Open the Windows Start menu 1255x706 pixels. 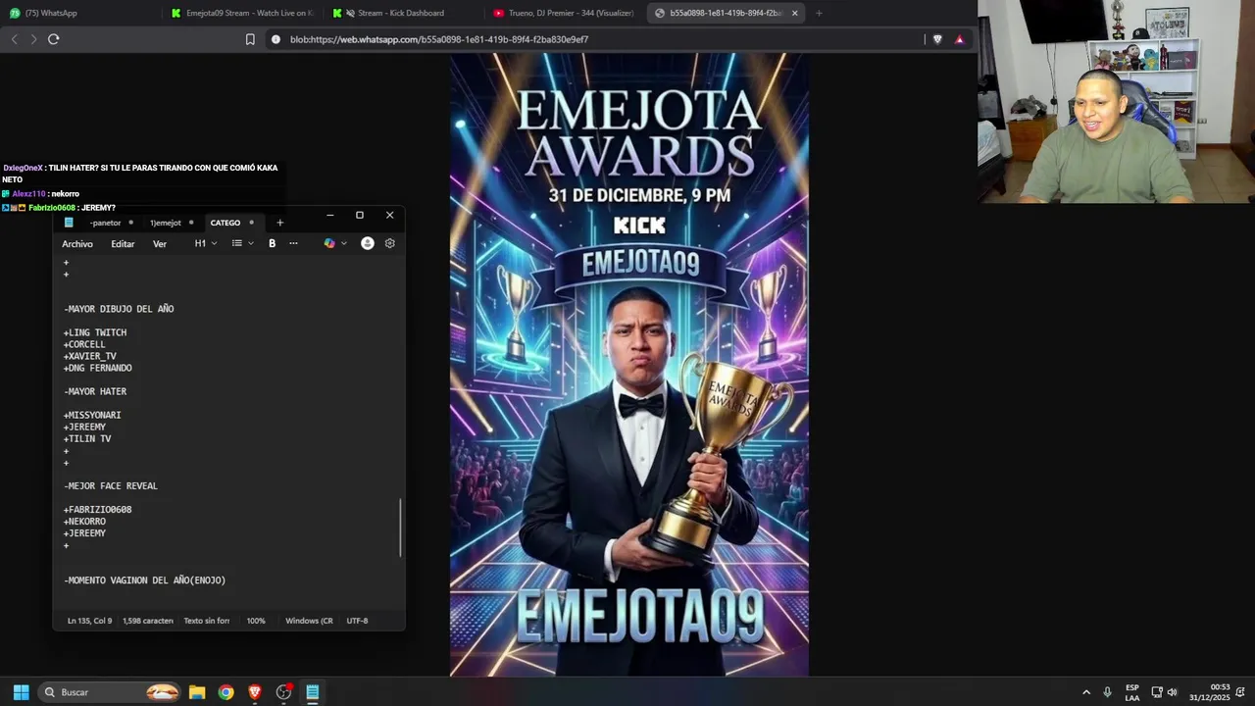point(21,692)
